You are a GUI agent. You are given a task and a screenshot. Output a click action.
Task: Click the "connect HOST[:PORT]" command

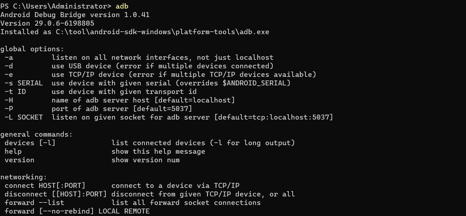click(x=45, y=185)
